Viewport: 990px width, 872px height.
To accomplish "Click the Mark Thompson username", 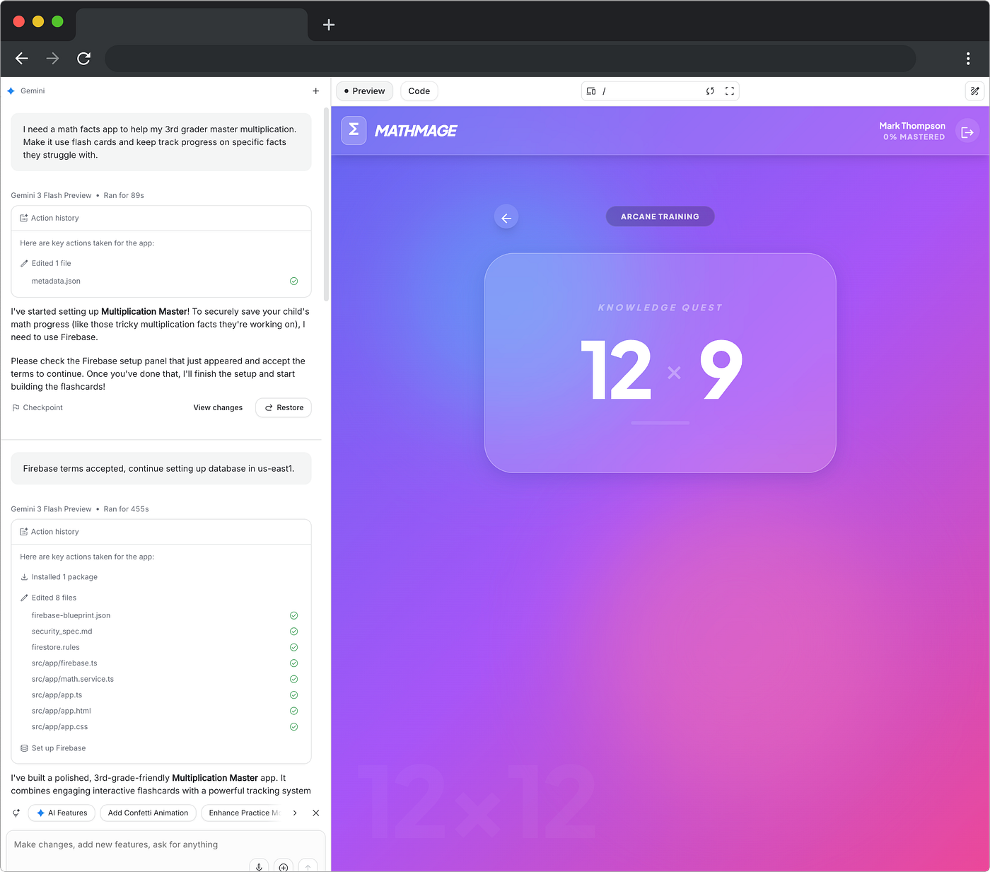I will click(912, 126).
